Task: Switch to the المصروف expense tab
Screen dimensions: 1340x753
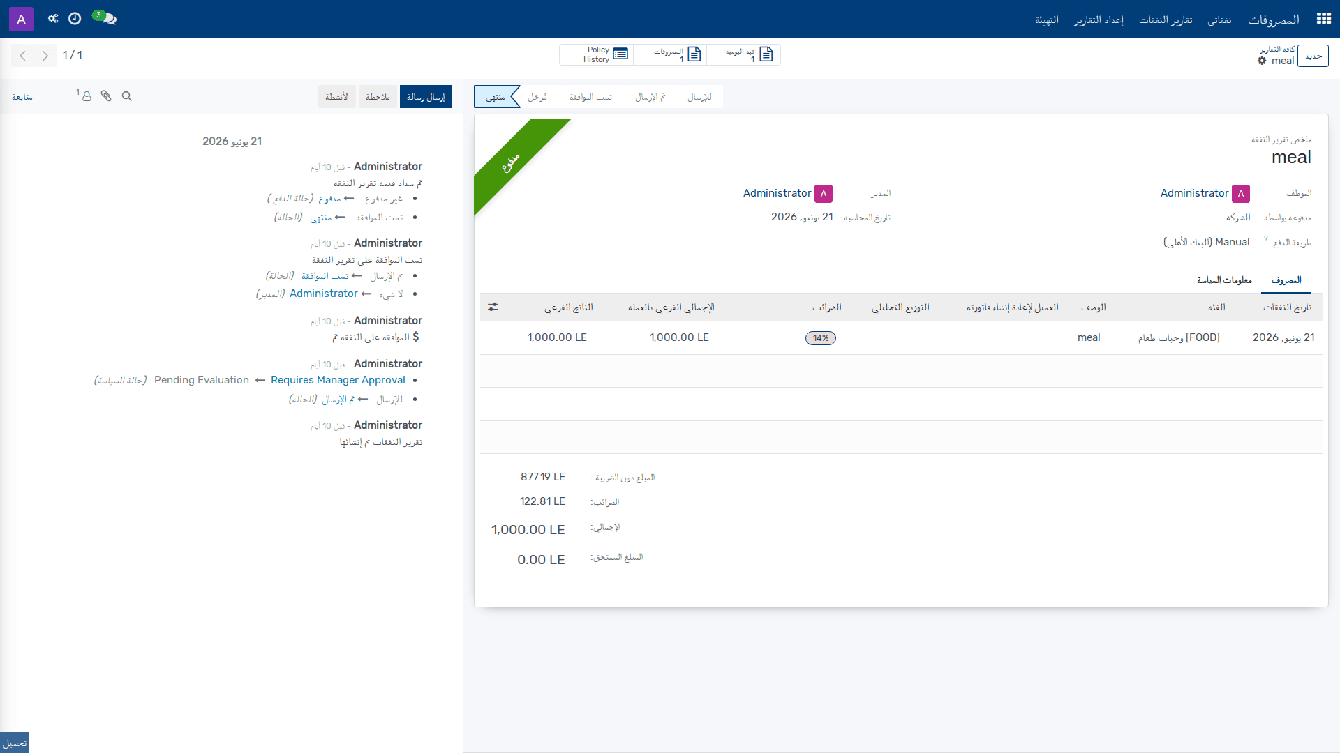Action: [x=1286, y=280]
